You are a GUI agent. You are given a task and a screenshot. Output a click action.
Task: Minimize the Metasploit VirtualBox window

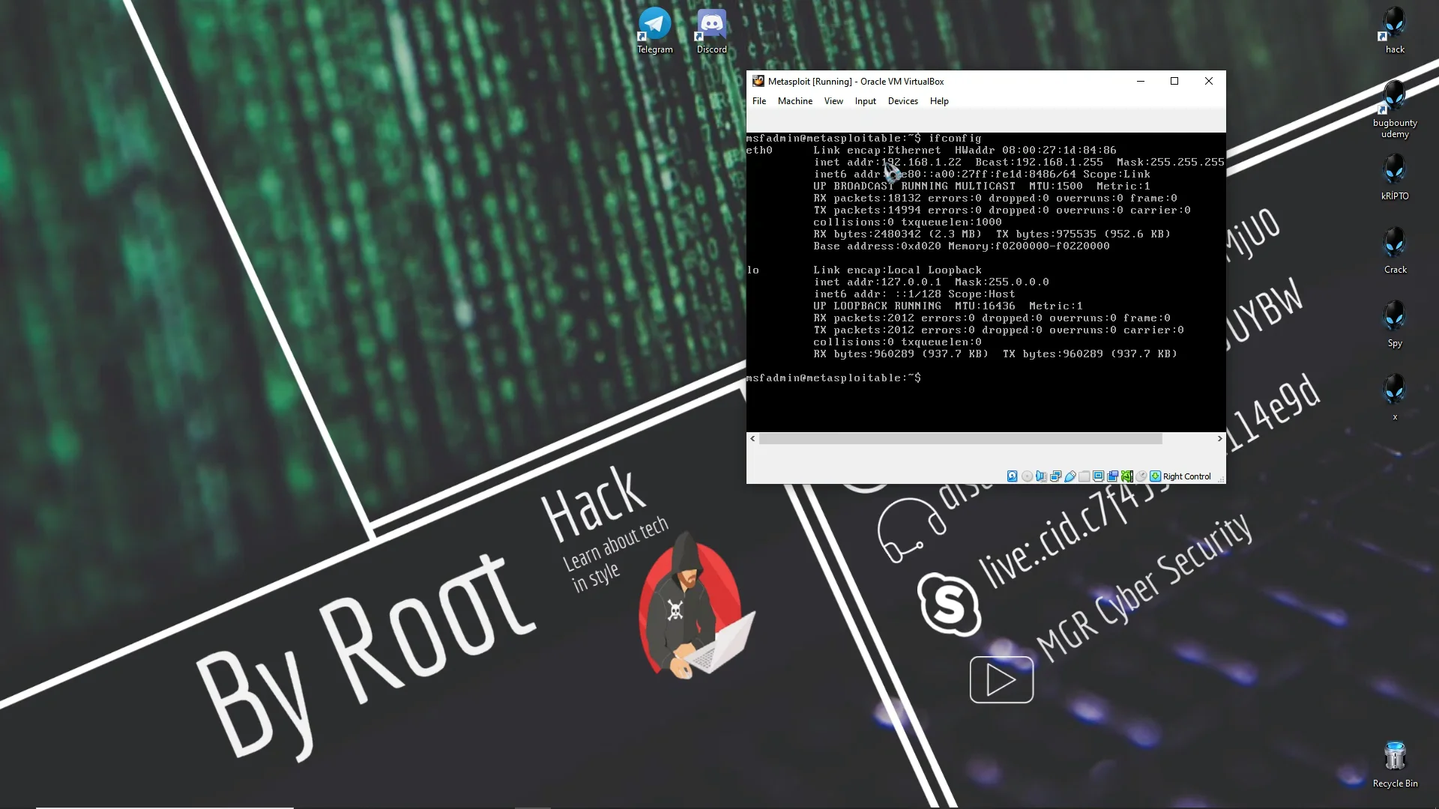click(x=1141, y=81)
